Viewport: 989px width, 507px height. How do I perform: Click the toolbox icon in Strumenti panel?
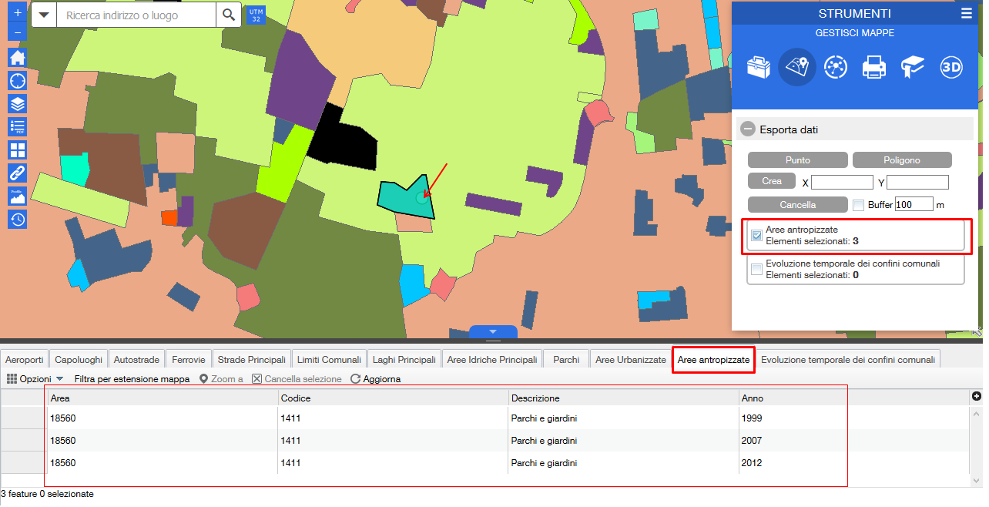[x=759, y=68]
